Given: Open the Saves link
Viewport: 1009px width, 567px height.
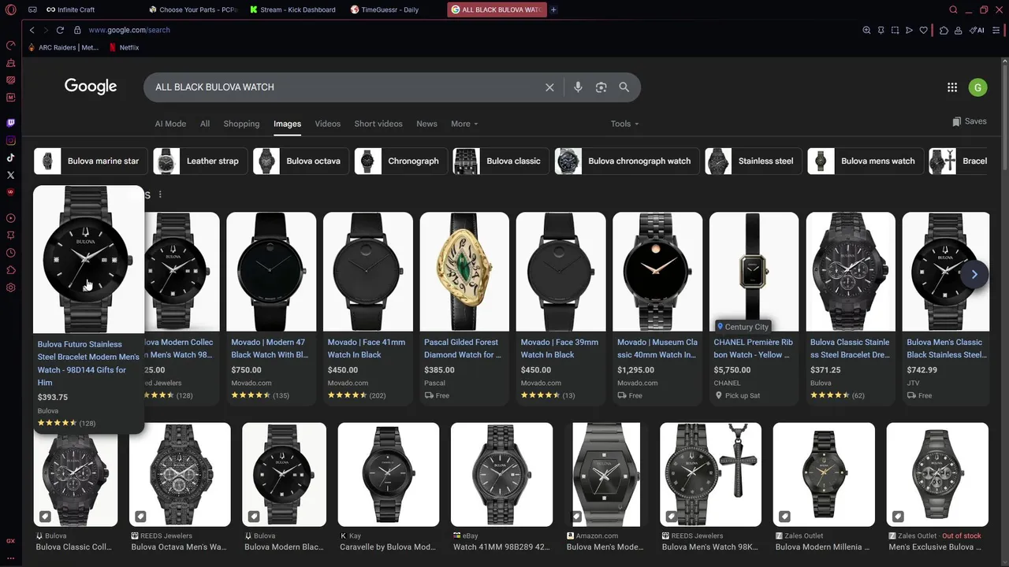Looking at the screenshot, I should (x=970, y=121).
